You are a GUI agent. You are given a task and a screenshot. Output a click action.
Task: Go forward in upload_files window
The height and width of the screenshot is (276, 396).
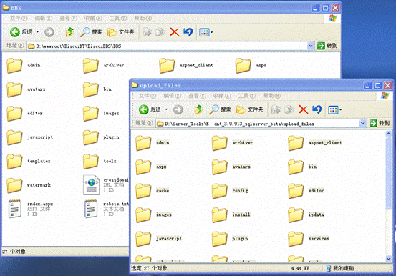[x=178, y=109]
